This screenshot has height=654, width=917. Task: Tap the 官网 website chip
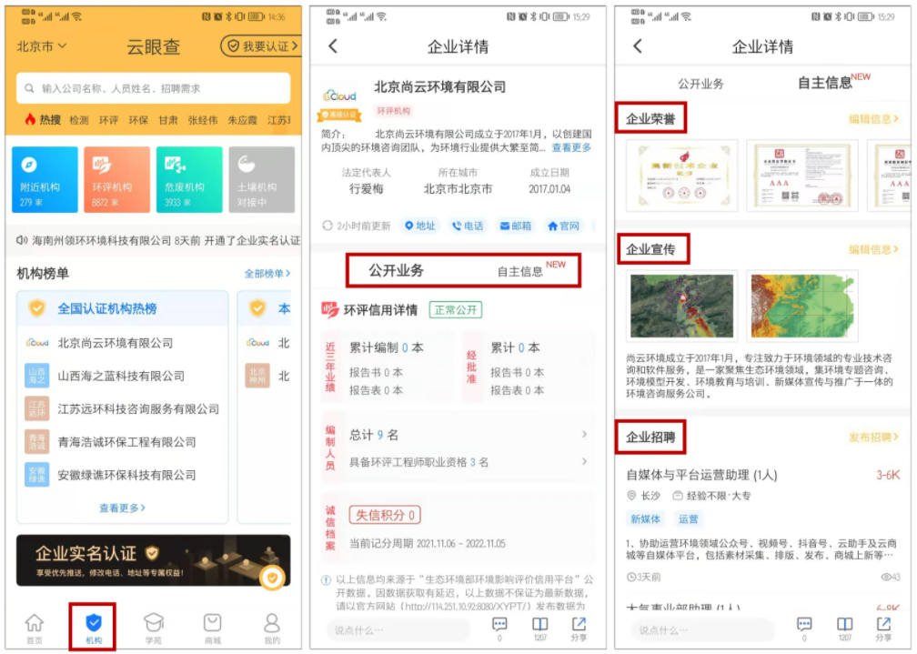[x=563, y=226]
